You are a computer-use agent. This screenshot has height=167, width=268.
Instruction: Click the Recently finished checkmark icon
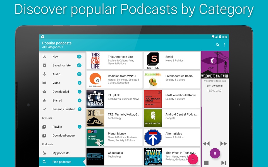pos(44,109)
